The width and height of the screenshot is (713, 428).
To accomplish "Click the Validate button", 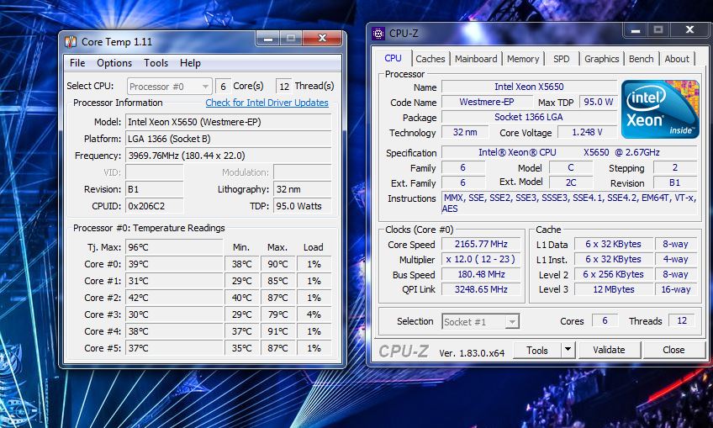I will 610,351.
